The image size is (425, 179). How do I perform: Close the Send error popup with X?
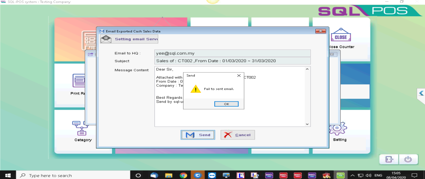point(238,75)
